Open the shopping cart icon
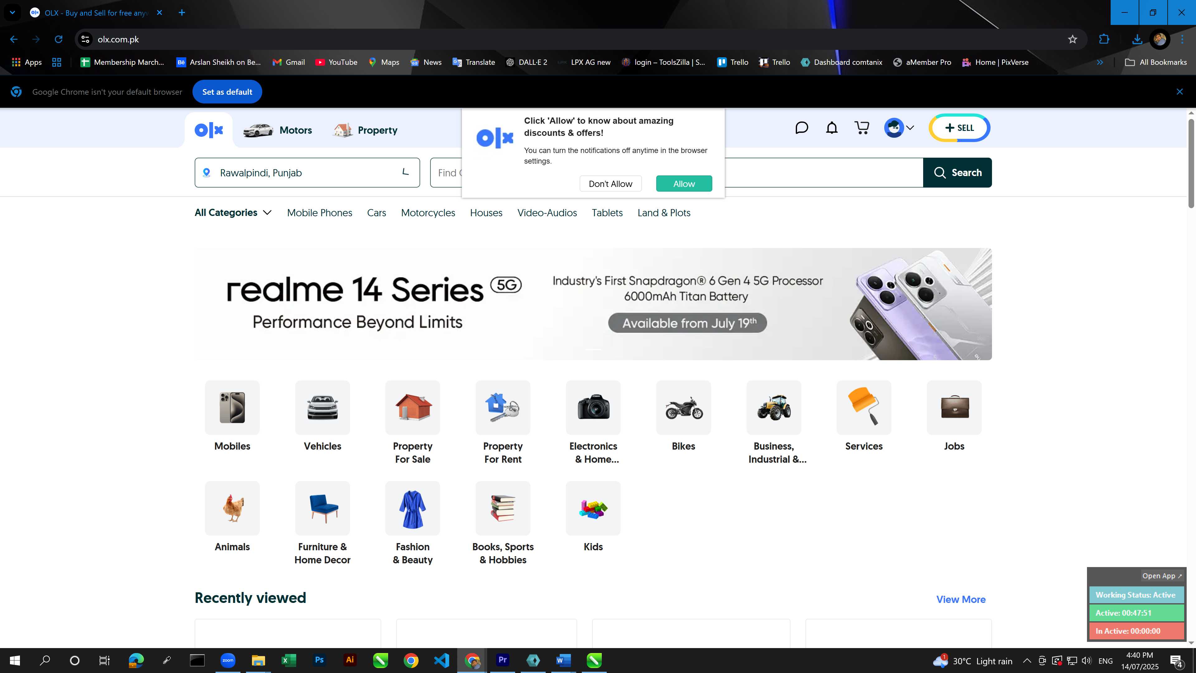The width and height of the screenshot is (1196, 673). point(862,128)
